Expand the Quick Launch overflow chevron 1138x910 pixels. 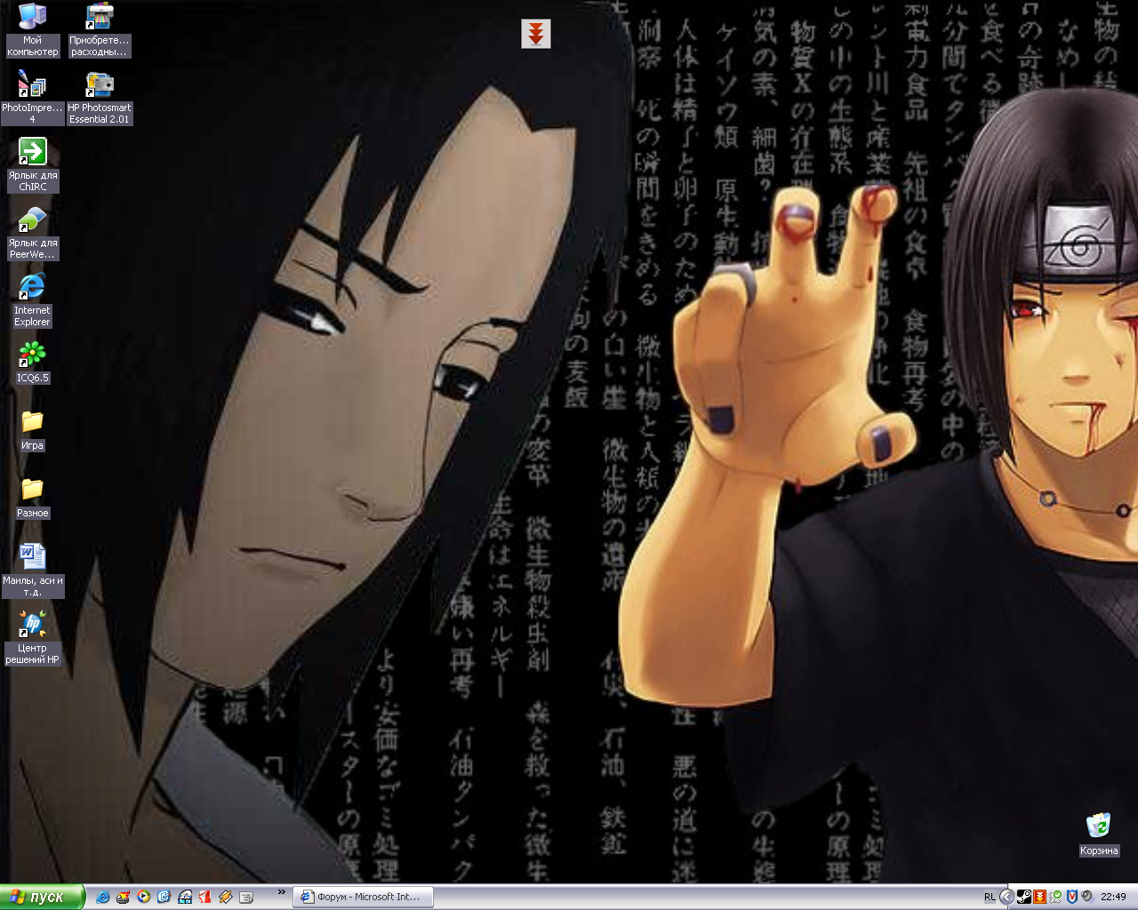pos(282,891)
